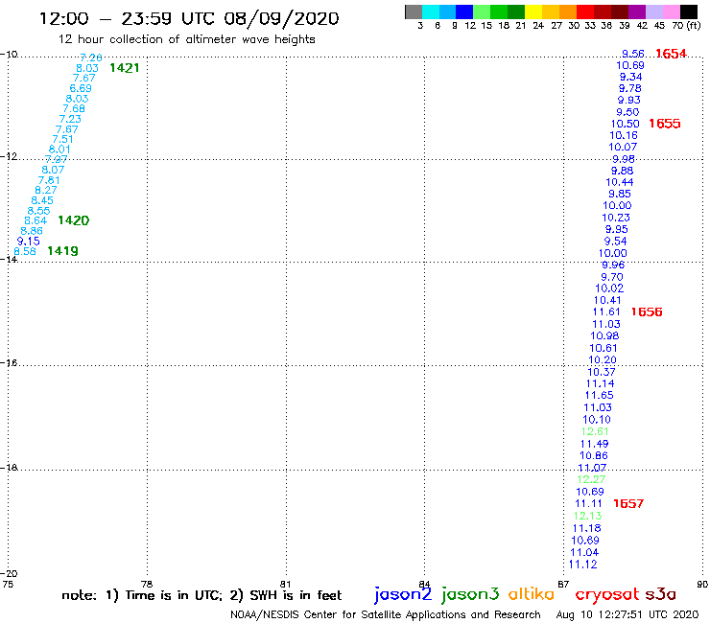Viewport: 710px width, 623px height.
Task: Select the wave height value 9.93
Action: [629, 100]
